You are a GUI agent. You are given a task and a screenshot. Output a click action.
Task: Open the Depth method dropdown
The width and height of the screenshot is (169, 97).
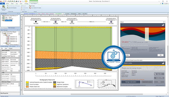click(x=19, y=62)
